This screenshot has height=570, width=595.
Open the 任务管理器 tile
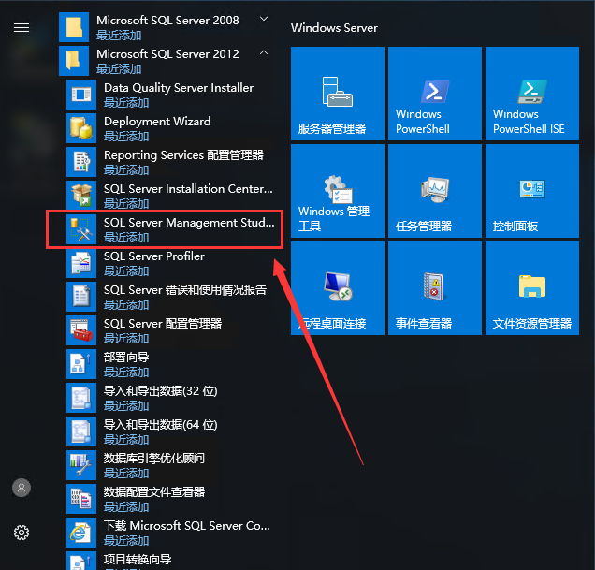(435, 191)
